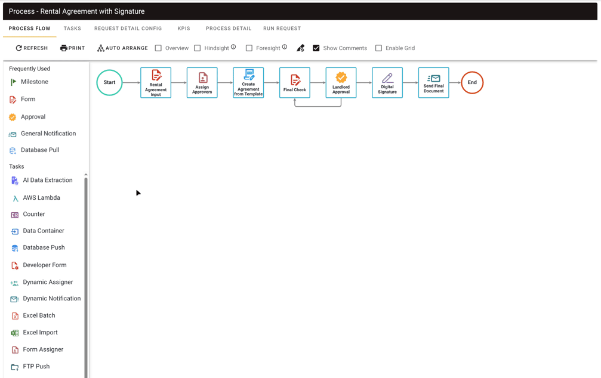Select the AWS Lambda task icon
Viewport: 601px width, 378px height.
tap(15, 198)
